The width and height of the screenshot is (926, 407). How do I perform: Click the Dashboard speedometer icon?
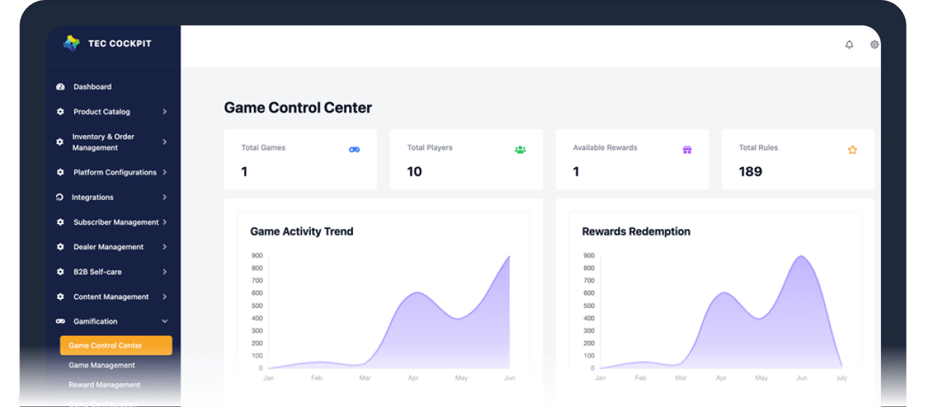pos(61,87)
